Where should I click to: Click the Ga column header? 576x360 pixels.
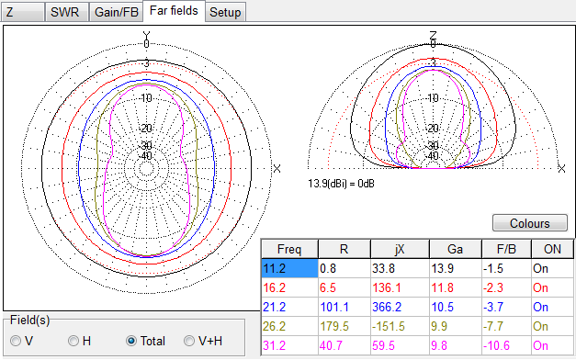(x=455, y=249)
